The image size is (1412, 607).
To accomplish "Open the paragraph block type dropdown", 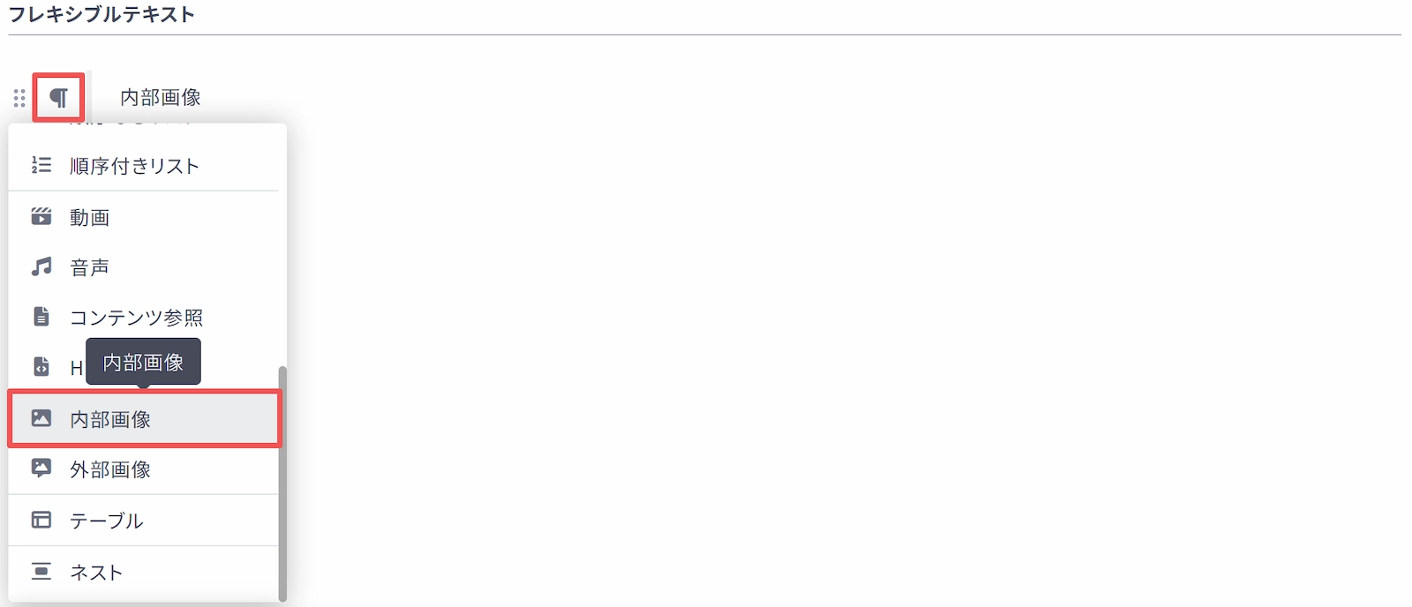I will [x=59, y=97].
